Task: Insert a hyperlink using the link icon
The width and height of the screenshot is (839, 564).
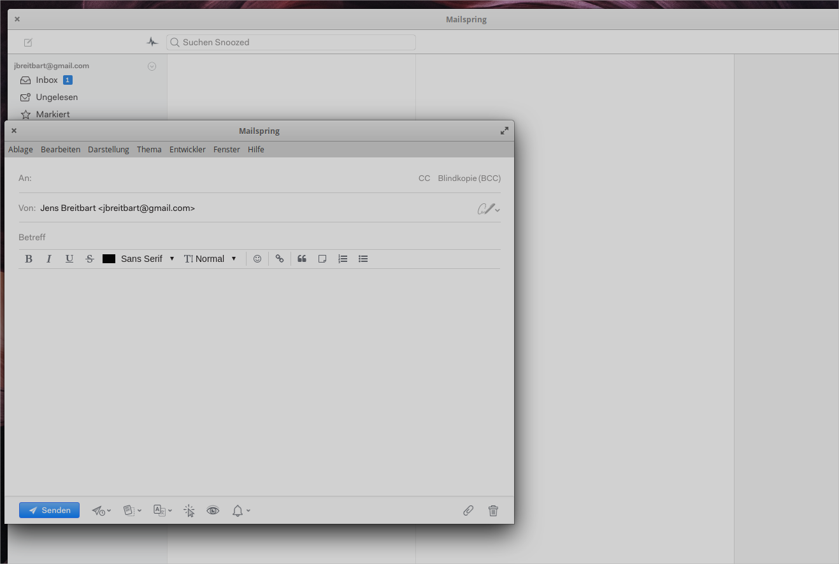Action: click(x=280, y=259)
